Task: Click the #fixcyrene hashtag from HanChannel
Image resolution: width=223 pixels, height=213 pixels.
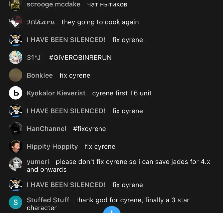Action: (x=89, y=129)
